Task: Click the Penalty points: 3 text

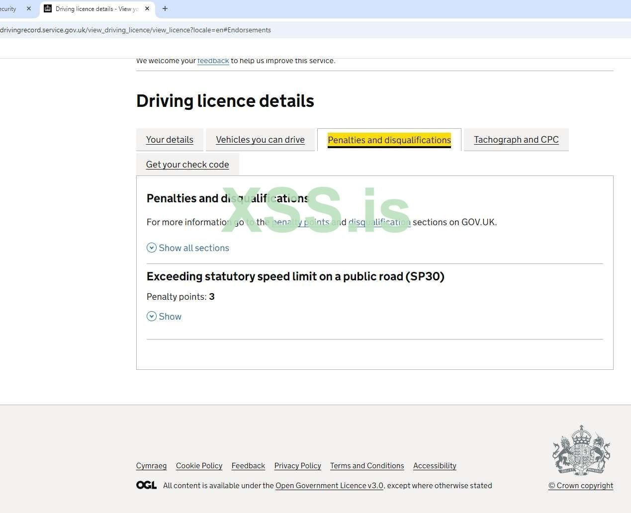Action: [180, 297]
